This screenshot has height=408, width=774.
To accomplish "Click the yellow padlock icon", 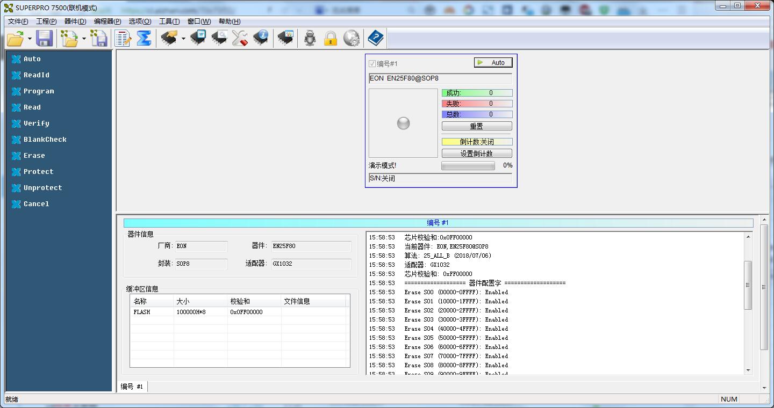I will coord(330,38).
